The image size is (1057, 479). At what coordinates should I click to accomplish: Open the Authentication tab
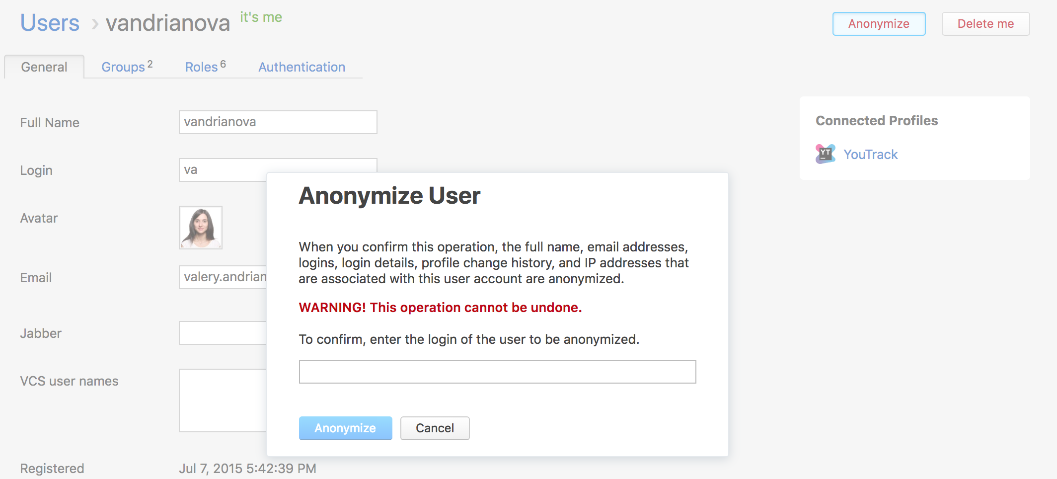click(x=301, y=67)
